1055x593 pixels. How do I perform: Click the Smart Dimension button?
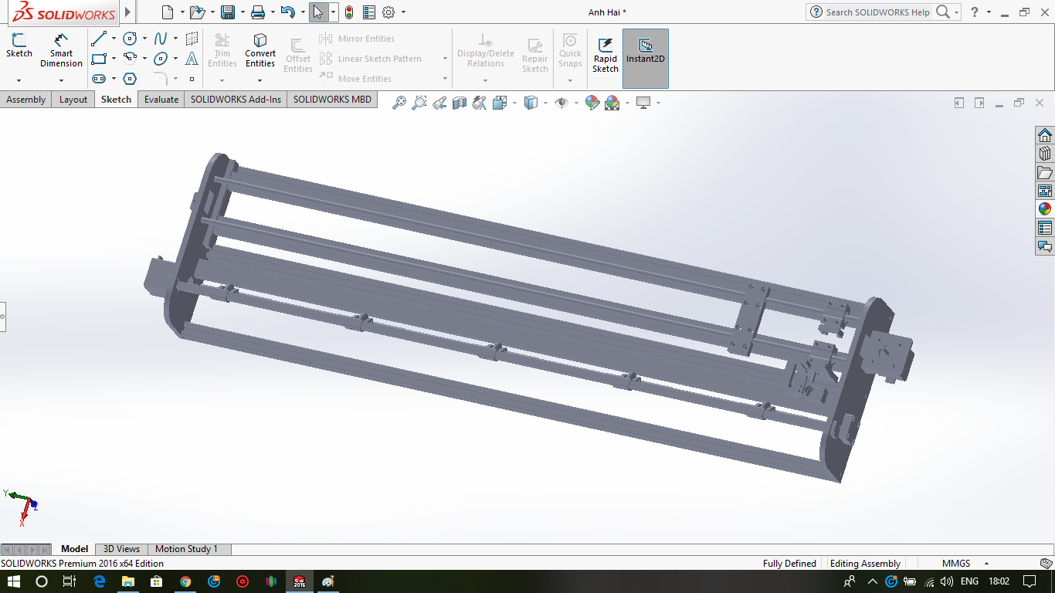click(61, 50)
